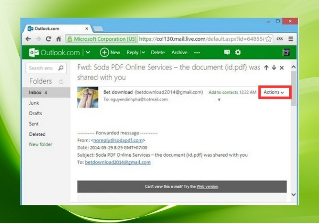The height and width of the screenshot is (223, 319).
Task: Go to previous message with up arrow
Action: (x=266, y=67)
